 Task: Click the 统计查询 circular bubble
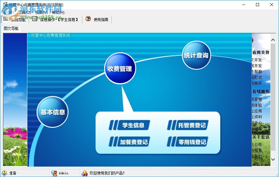(196, 56)
